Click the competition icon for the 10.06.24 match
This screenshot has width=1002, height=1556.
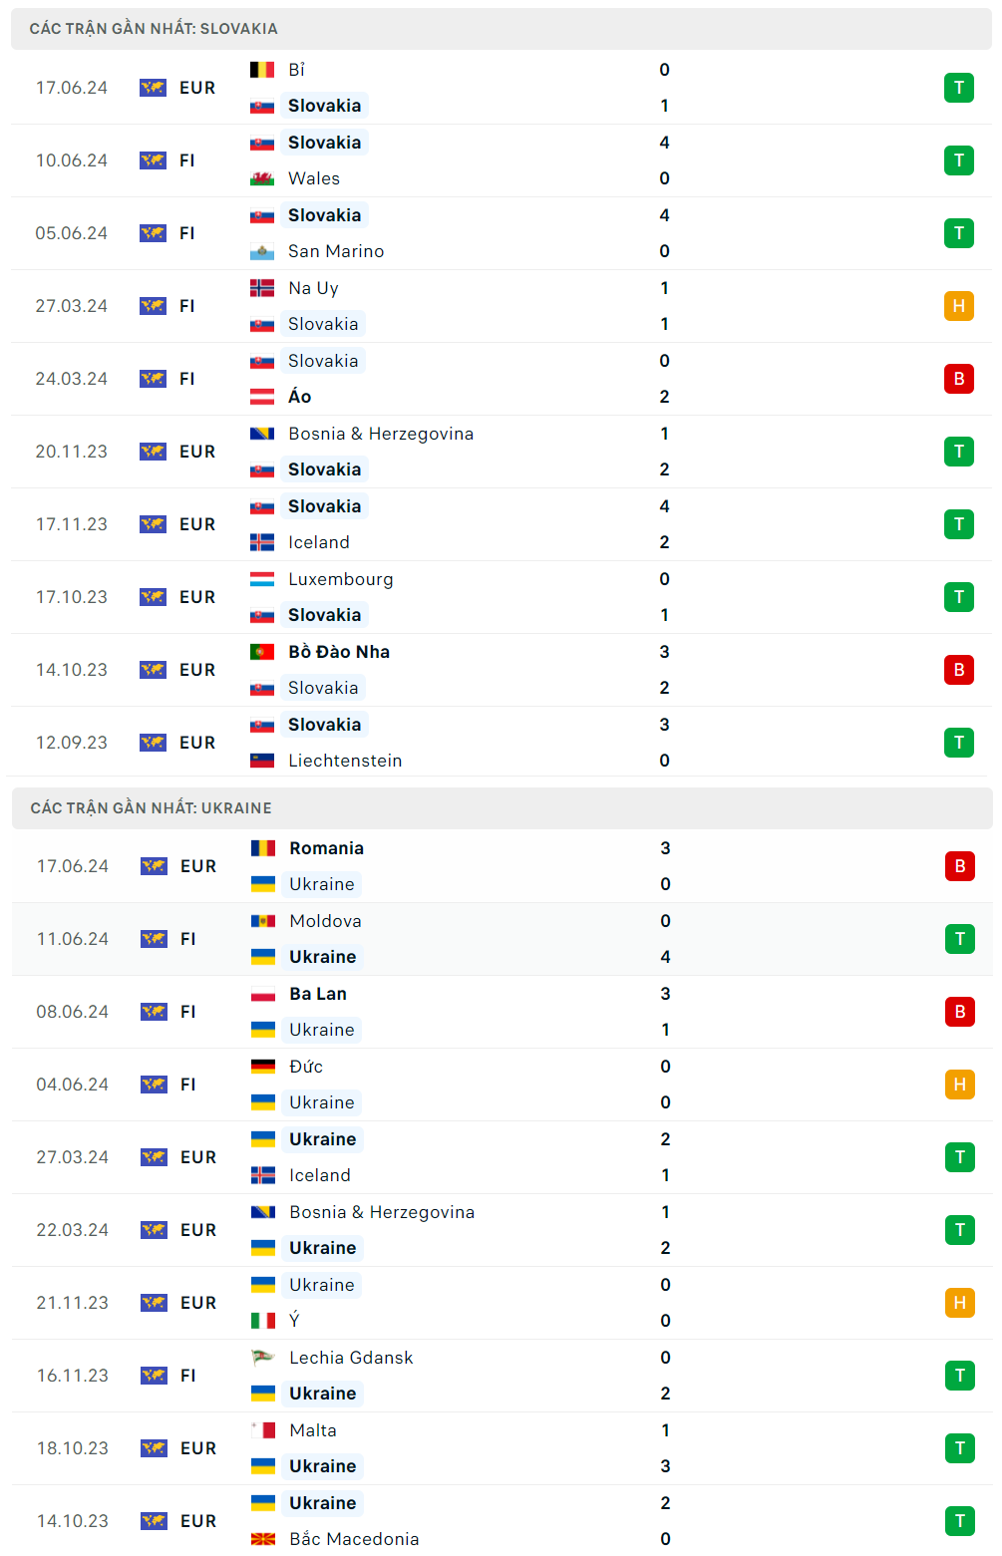coord(153,160)
